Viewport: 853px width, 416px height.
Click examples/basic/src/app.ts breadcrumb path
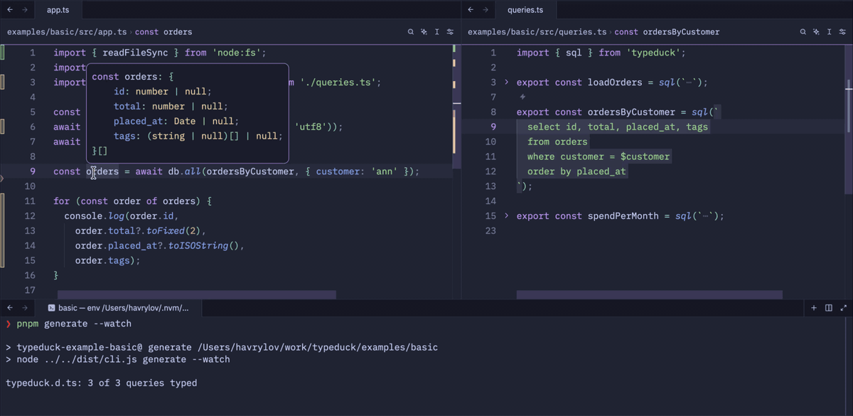67,32
